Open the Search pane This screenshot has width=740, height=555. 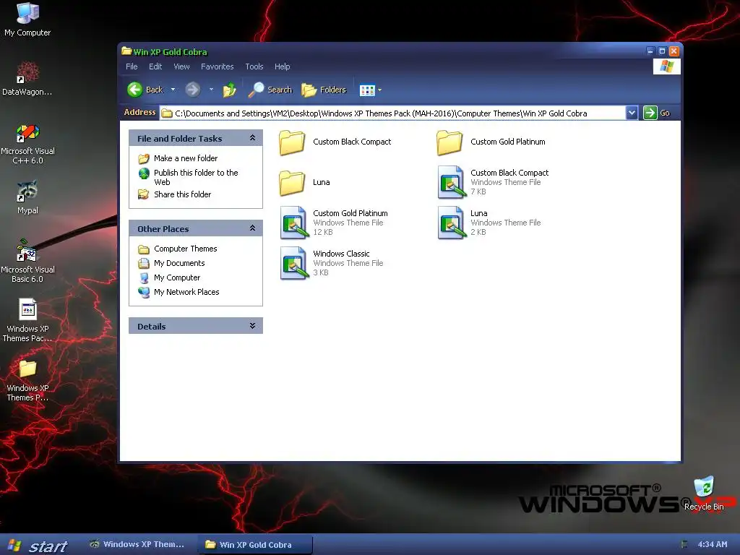[270, 90]
